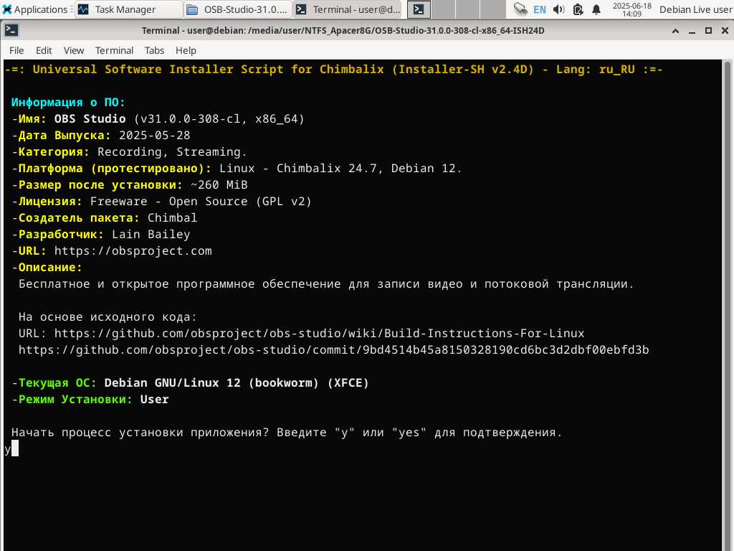The height and width of the screenshot is (551, 734).
Task: Click the "Chimbal" package creator value
Action: (x=172, y=218)
